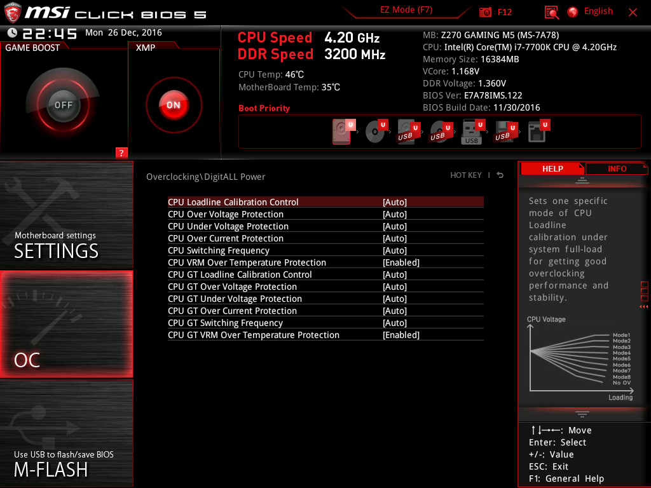
Task: Switch to the HELP tab
Action: 552,168
